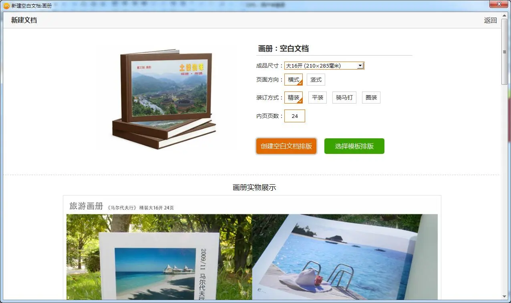Click the 画册实物展示 heading
This screenshot has width=511, height=303.
(x=254, y=187)
